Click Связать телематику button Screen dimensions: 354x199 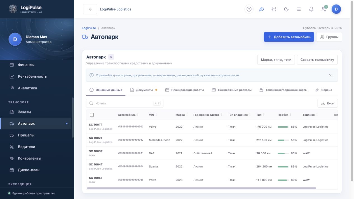(317, 60)
